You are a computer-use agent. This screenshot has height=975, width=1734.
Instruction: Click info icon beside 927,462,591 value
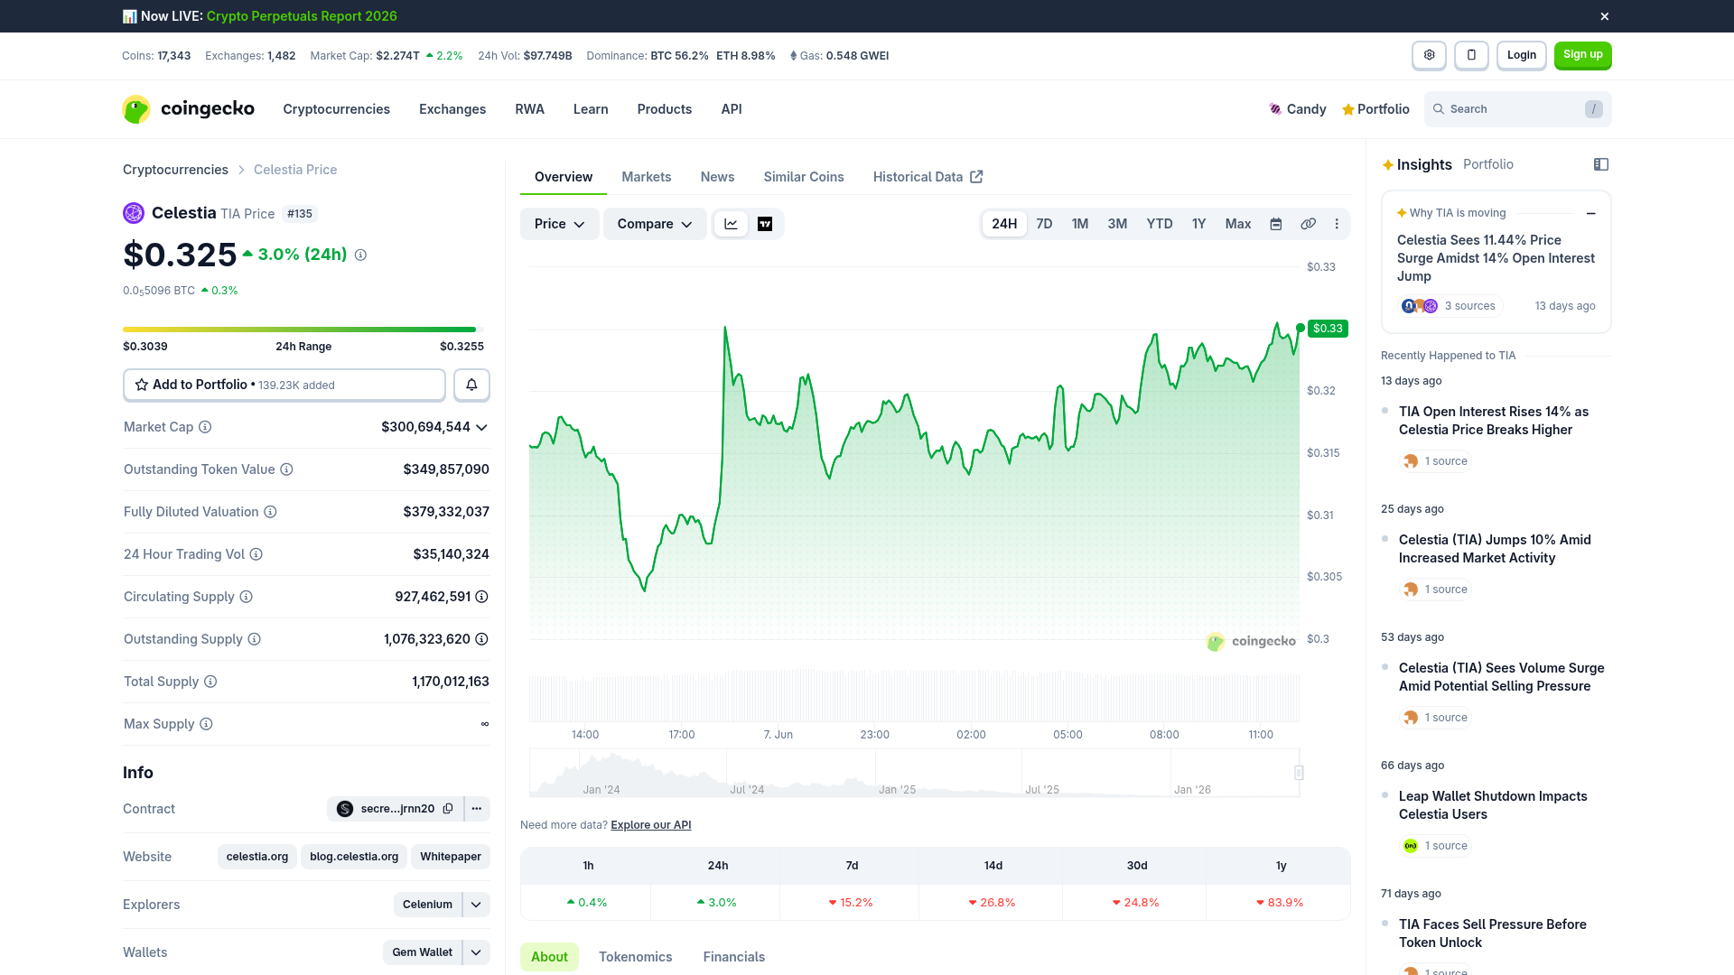(x=482, y=597)
